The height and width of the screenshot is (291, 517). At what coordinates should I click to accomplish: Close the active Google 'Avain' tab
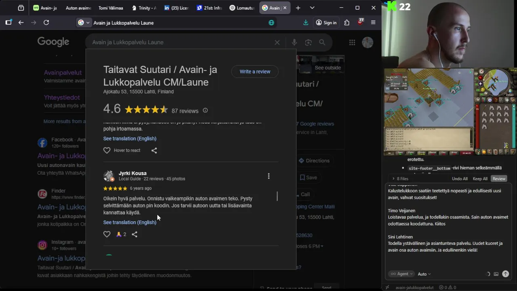click(x=285, y=8)
